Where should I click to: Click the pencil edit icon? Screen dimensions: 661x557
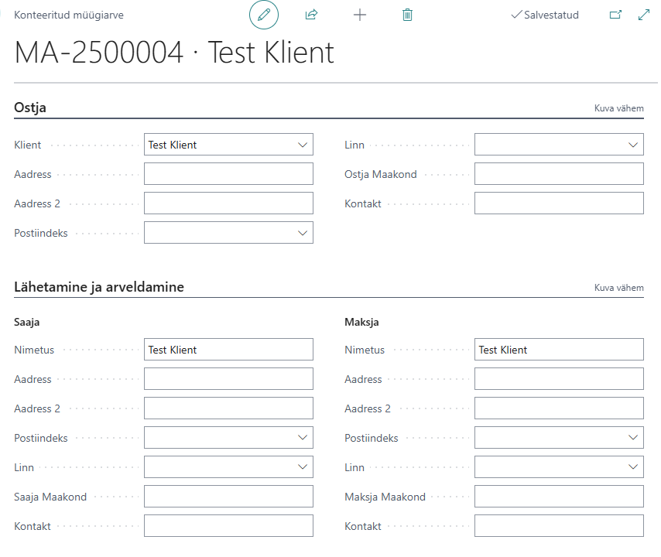click(264, 15)
